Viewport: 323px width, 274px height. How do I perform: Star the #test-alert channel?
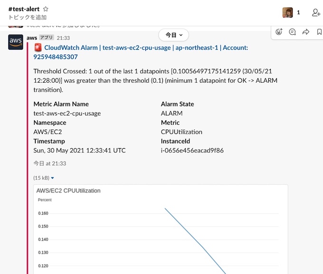(x=46, y=9)
